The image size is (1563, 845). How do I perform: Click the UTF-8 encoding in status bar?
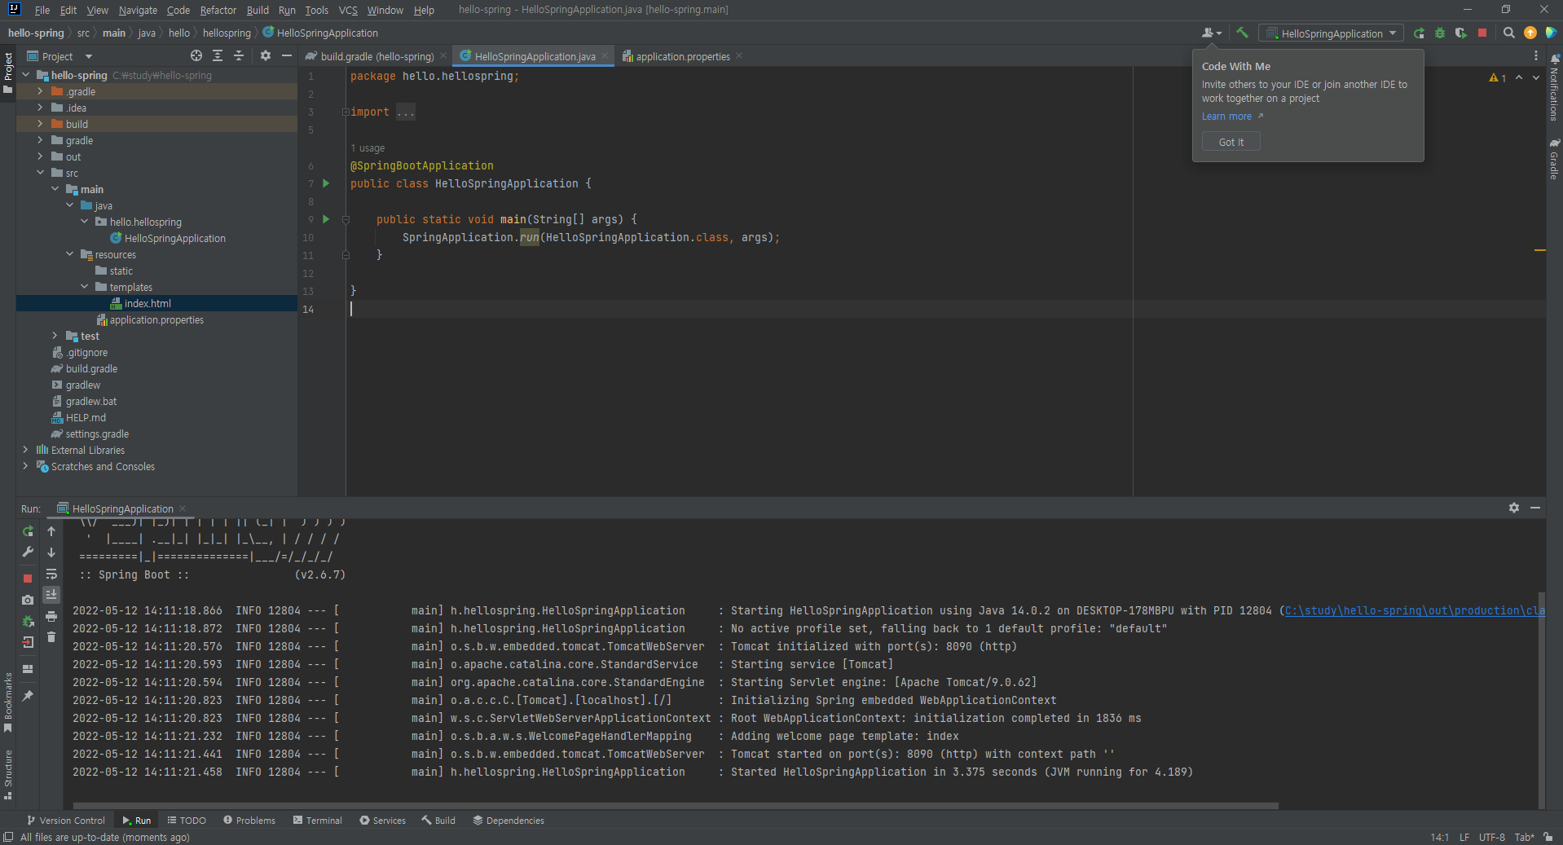pyautogui.click(x=1491, y=837)
